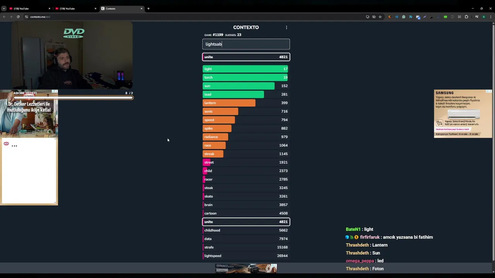Click Thrashdeth's 'Foton' chat message
The image size is (495, 278).
(365, 269)
